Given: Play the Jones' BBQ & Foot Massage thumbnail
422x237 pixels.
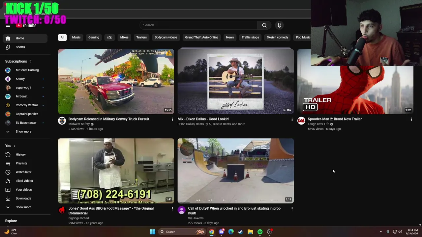Looking at the screenshot, I should point(116,171).
